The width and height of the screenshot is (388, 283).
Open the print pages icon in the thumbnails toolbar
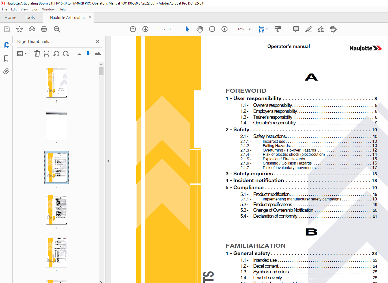[x=47, y=53]
